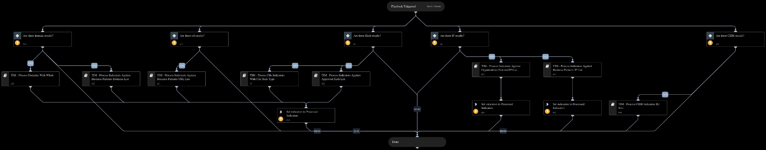This screenshot has height=150, width=766.
Task: Select the 'Are there IP results?' title text
Action: pyautogui.click(x=452, y=36)
